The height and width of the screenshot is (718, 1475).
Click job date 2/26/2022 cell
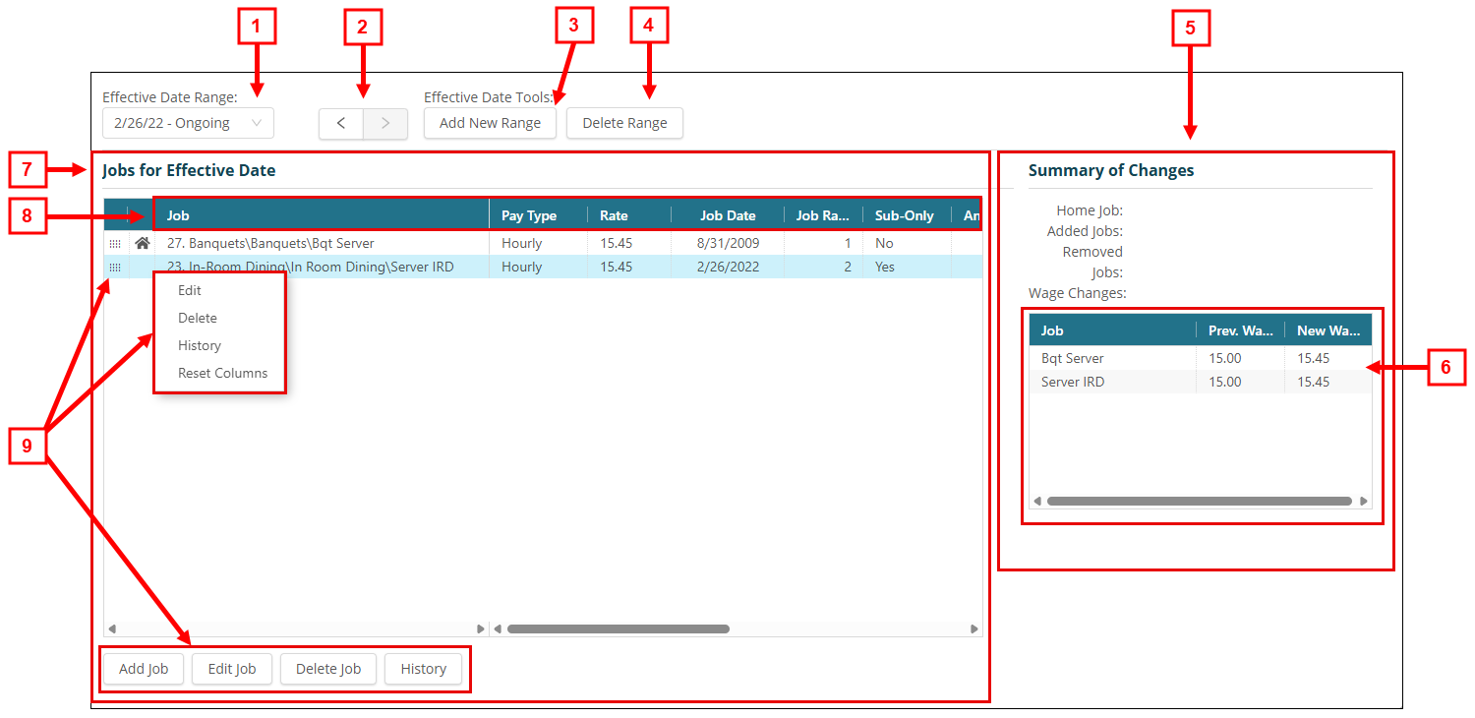728,267
